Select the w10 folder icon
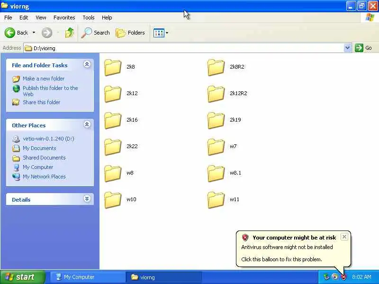 [113, 200]
